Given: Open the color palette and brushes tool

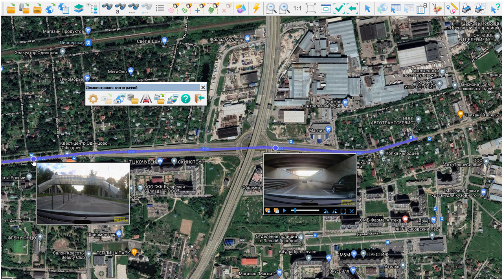Looking at the screenshot, I should point(437,8).
